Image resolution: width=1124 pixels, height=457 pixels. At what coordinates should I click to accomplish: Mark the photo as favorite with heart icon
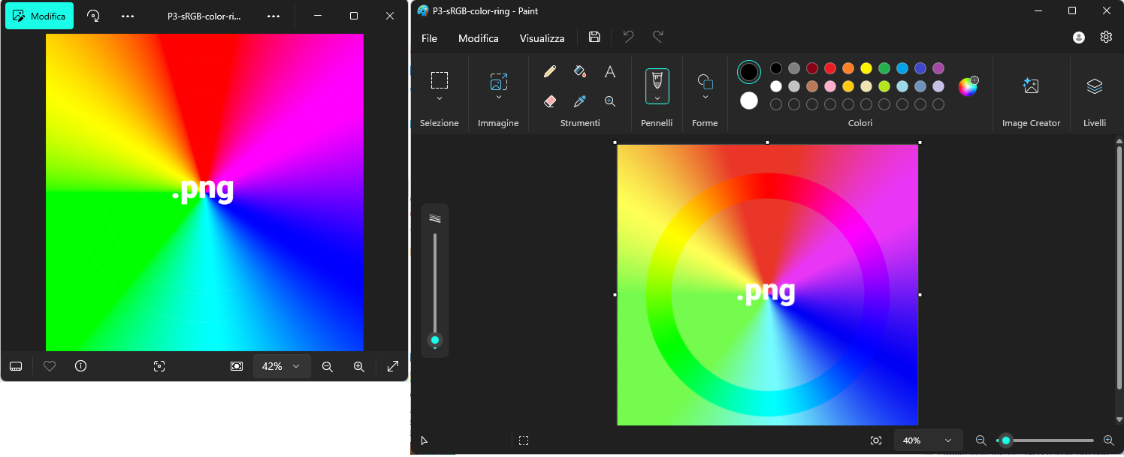(50, 366)
